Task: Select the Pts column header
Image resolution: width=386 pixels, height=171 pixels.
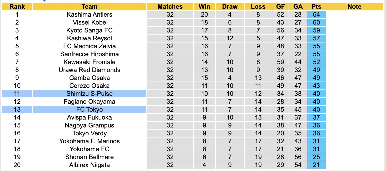Action: click(x=316, y=7)
